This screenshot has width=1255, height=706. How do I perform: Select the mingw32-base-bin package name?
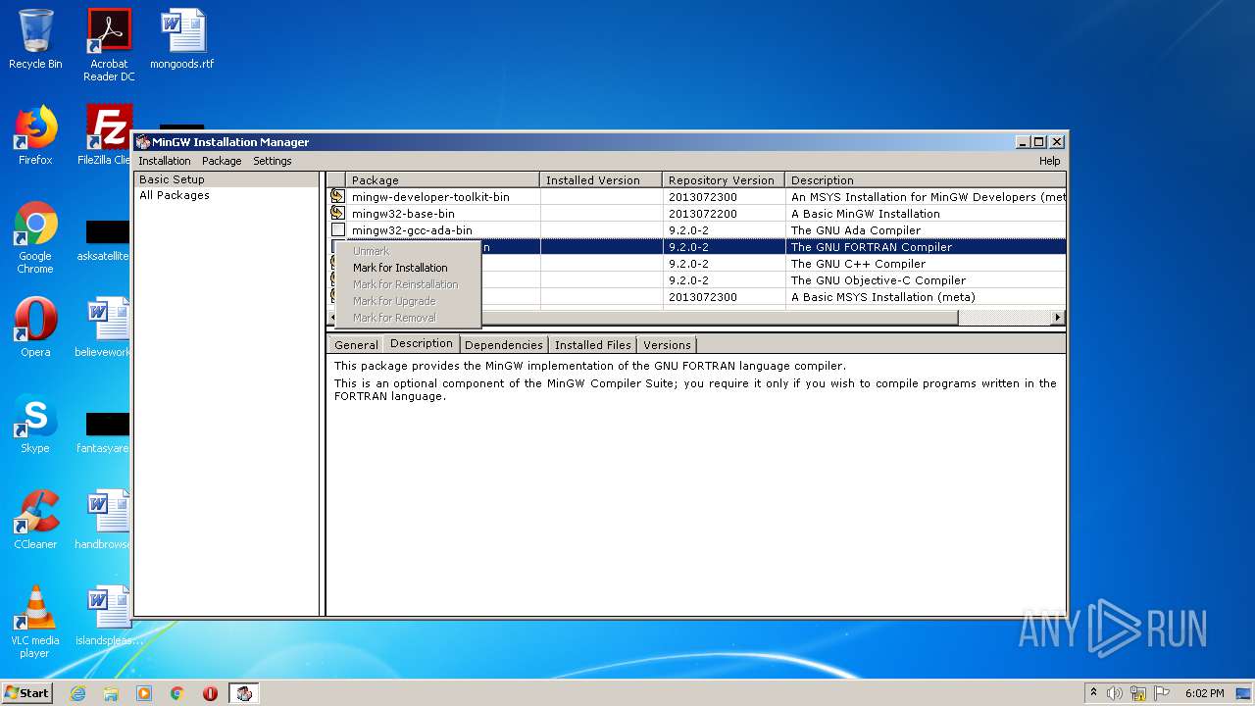pyautogui.click(x=403, y=214)
